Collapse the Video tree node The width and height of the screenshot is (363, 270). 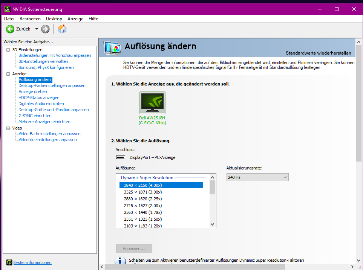coord(8,128)
